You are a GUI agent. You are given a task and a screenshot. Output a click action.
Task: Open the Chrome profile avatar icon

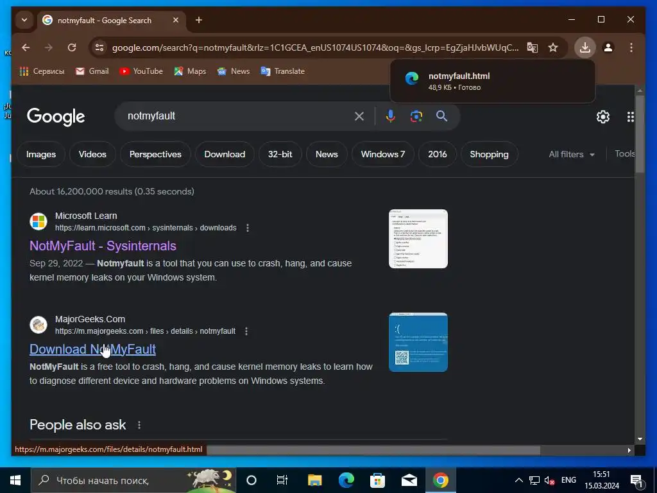pos(608,48)
